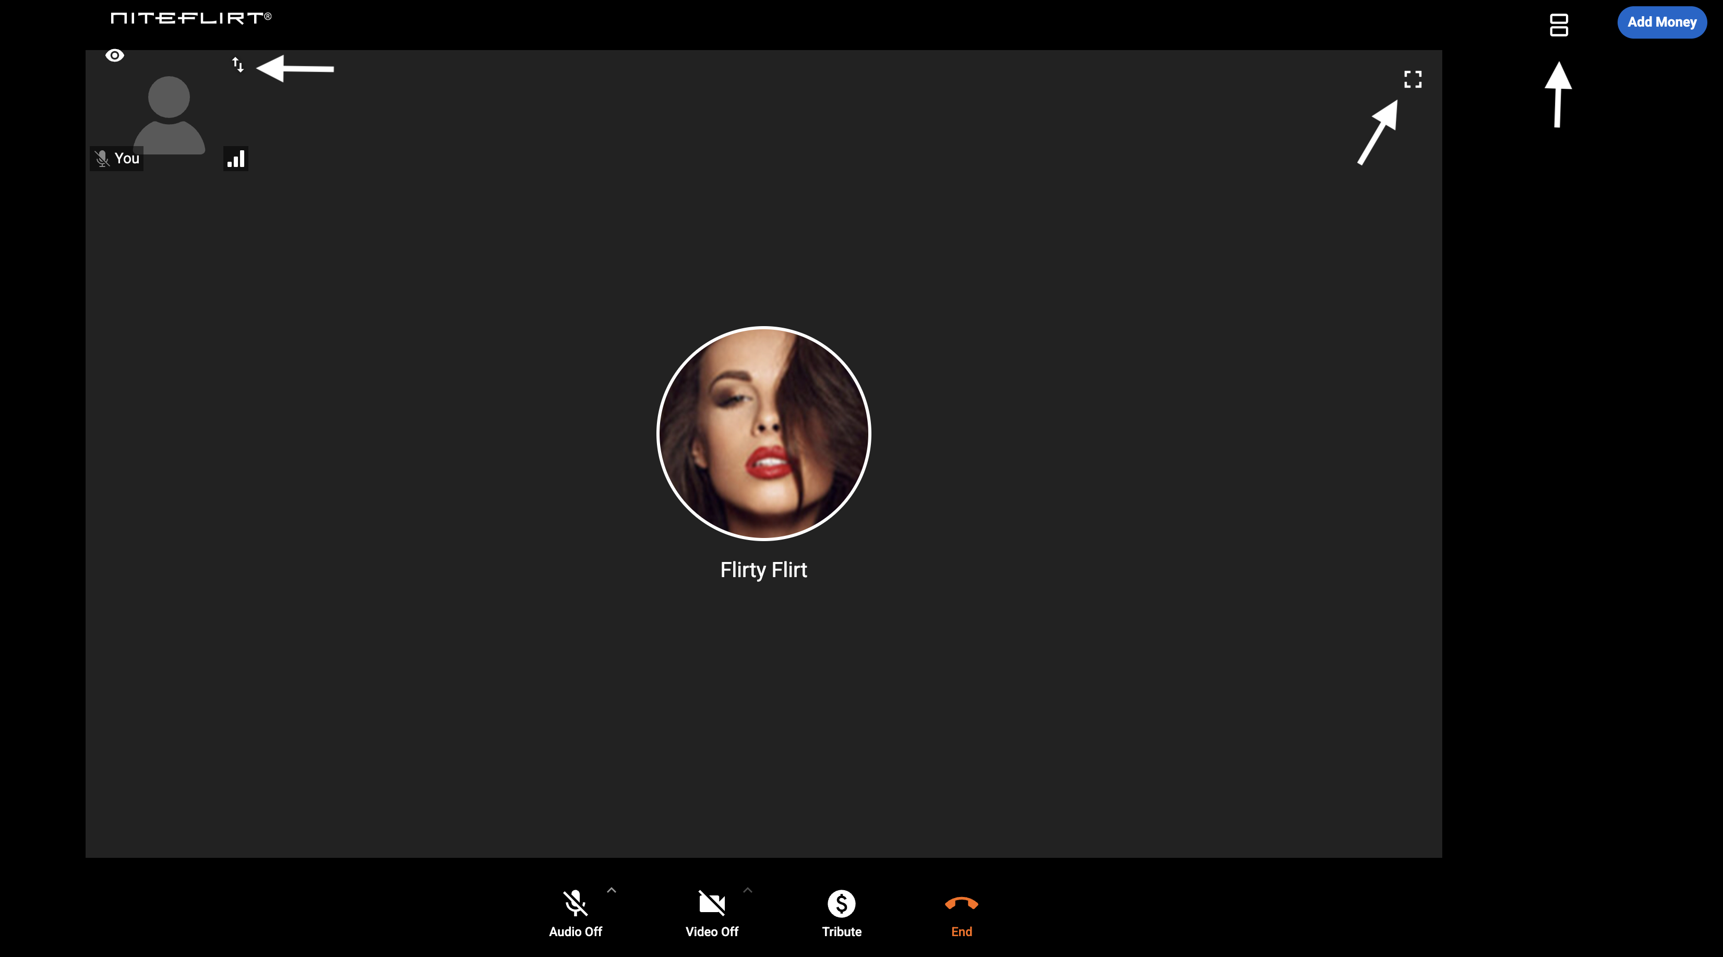Click the Flirty Flirt name label

pos(763,570)
